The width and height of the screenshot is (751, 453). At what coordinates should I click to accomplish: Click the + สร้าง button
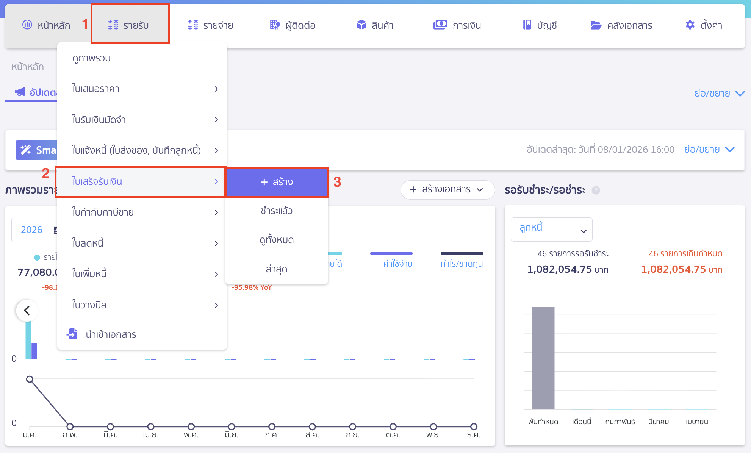277,182
